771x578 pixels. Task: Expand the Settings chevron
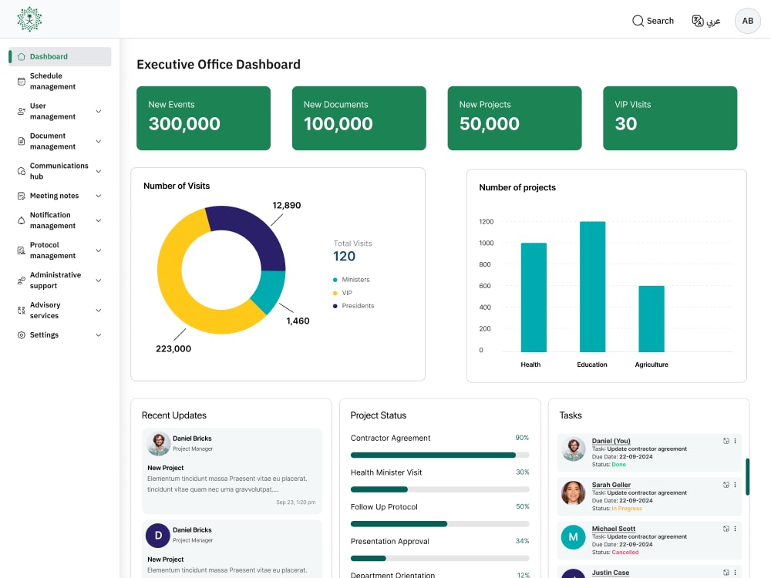pos(99,335)
